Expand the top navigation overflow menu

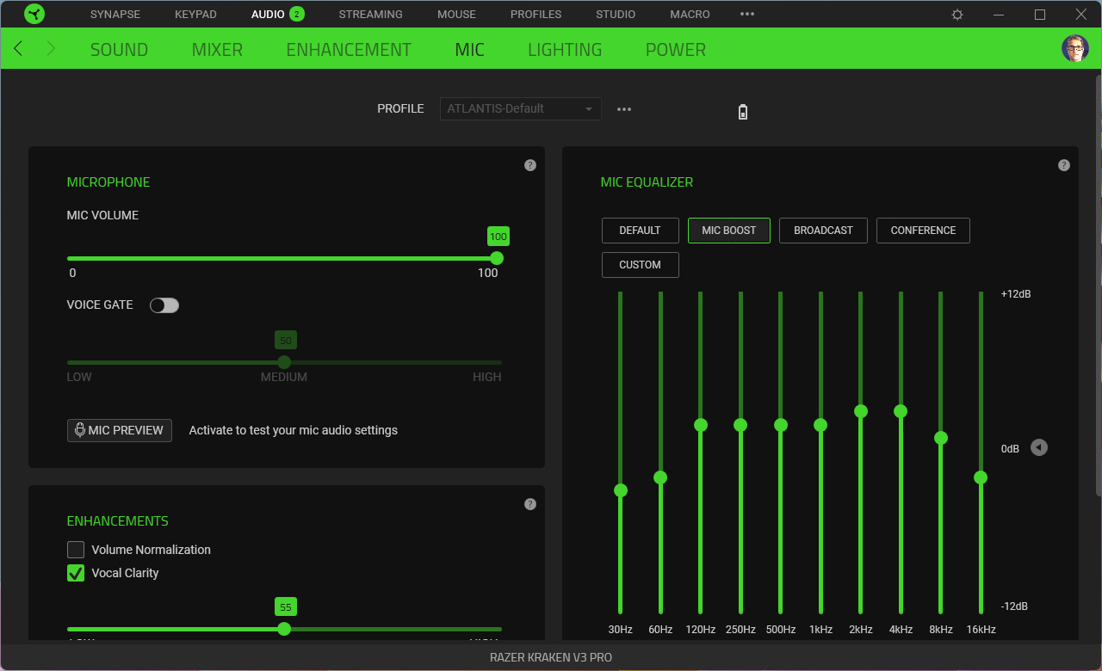click(747, 15)
